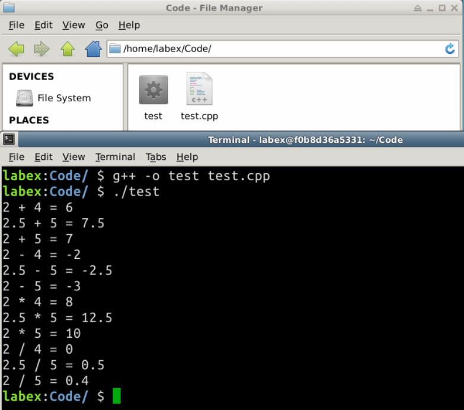
Task: Click the green Back arrow button
Action: (x=16, y=49)
